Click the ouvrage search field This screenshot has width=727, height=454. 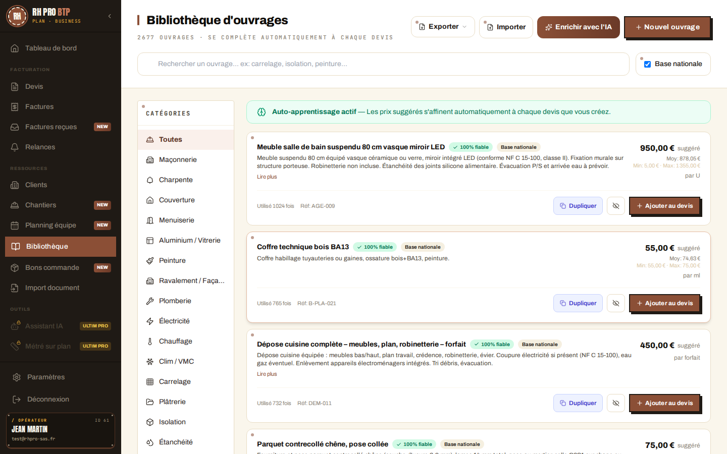pyautogui.click(x=383, y=64)
